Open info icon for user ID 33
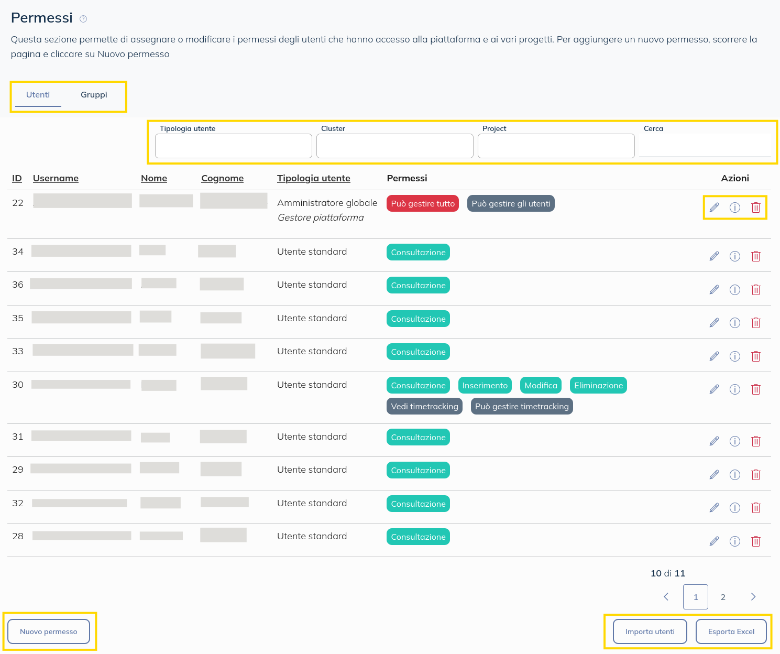Screen dimensions: 780x654 [x=735, y=356]
